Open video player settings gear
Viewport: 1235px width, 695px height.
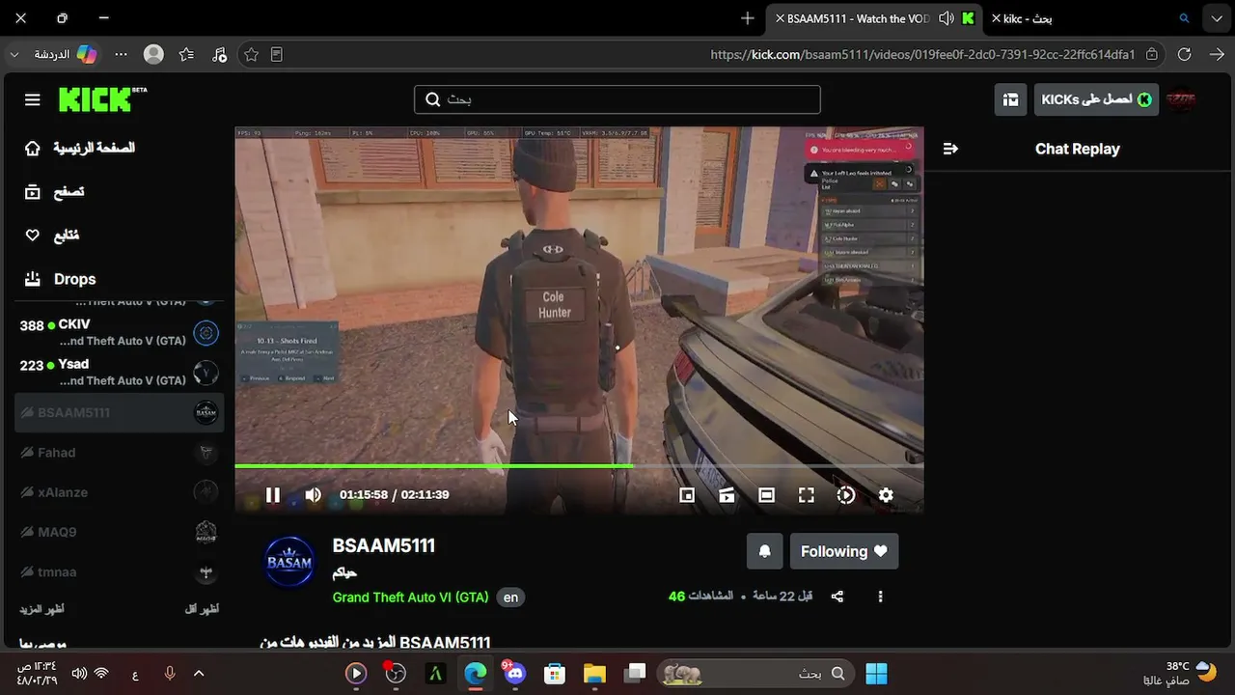[886, 495]
